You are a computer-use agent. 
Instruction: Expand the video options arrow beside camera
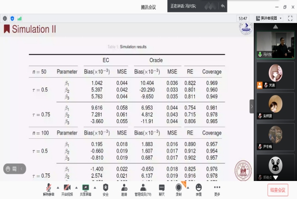(x=77, y=188)
